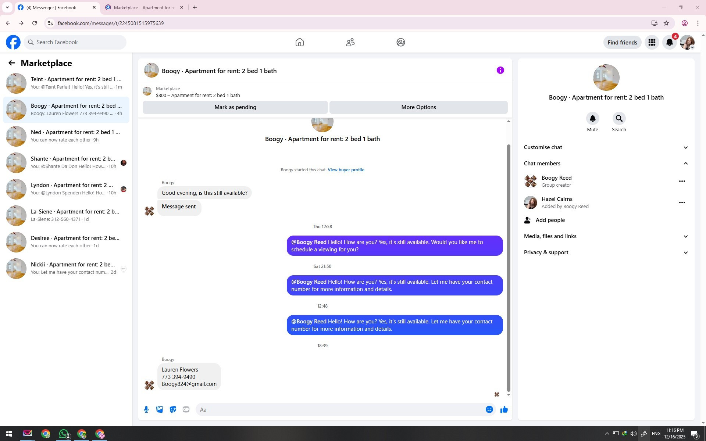Open Windows notification center
The image size is (706, 441).
click(695, 434)
